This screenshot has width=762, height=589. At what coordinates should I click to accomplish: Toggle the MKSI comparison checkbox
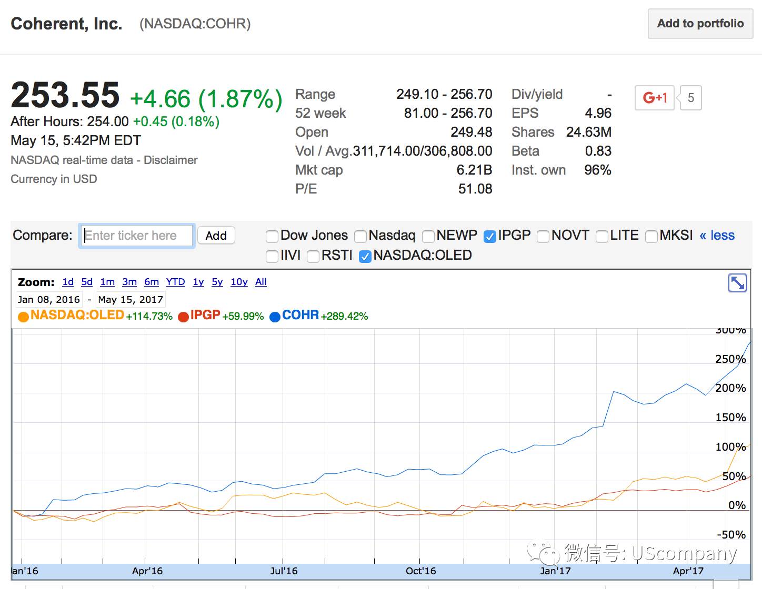coord(651,236)
